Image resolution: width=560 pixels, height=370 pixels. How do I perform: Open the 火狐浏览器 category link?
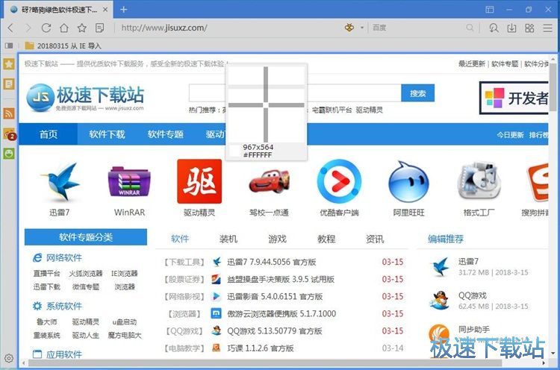86,273
